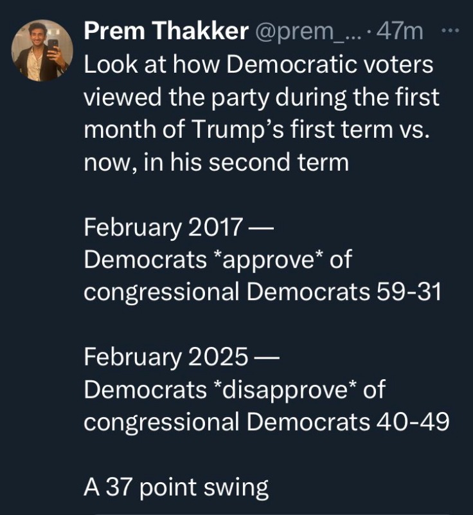Viewport: 473px width, 515px height.
Task: Click Prem Thakker's profile avatar photo
Action: point(42,50)
